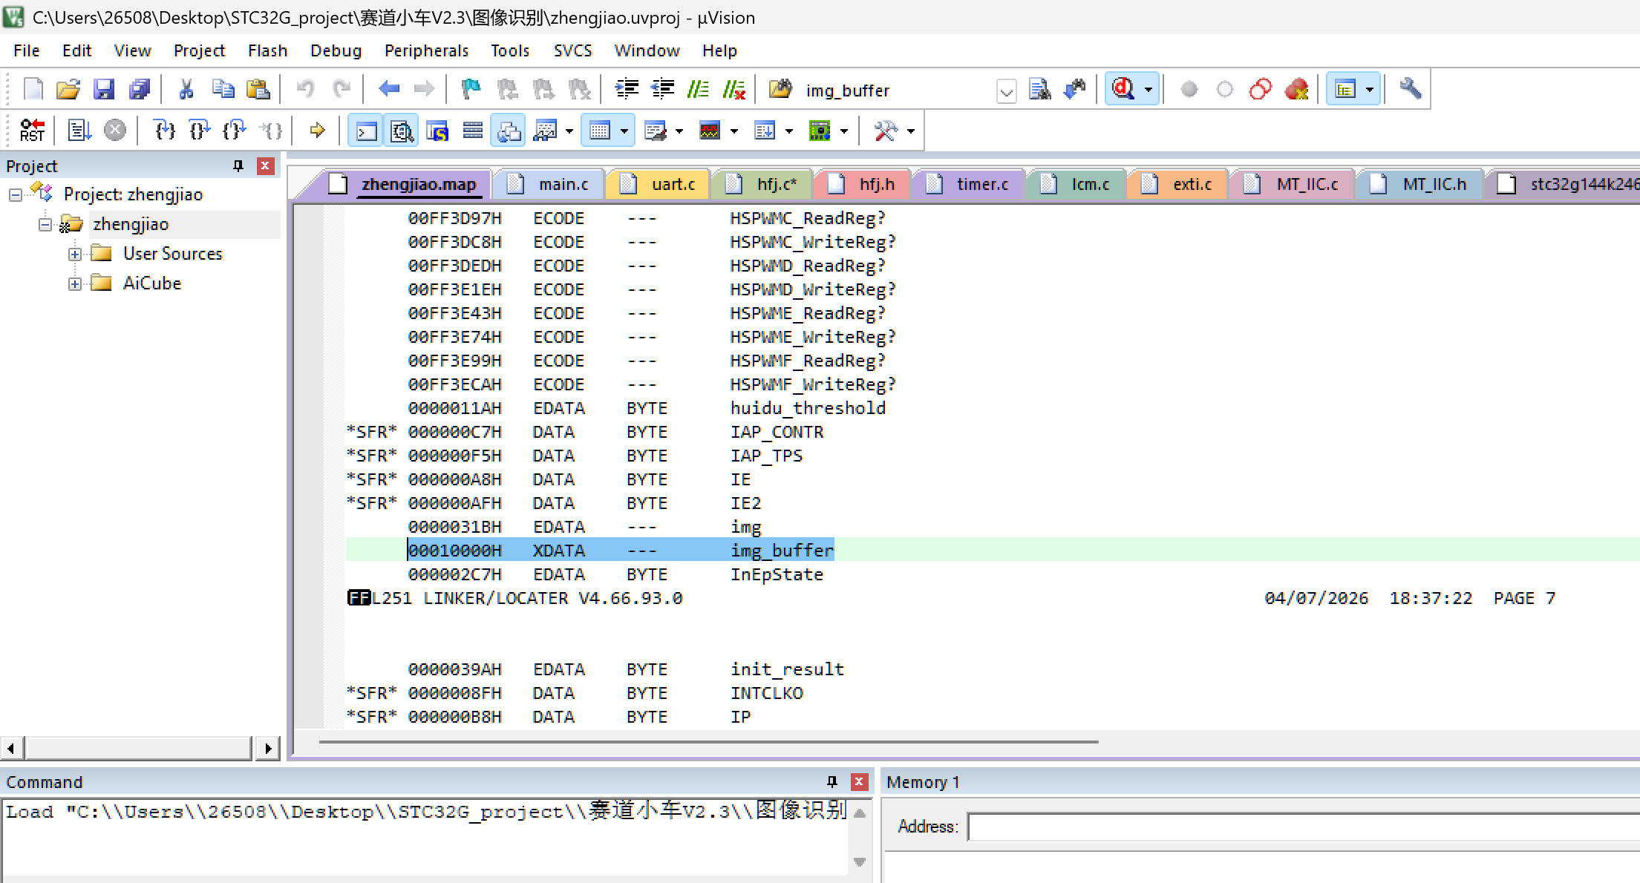Pin the Project panel
Image resolution: width=1640 pixels, height=883 pixels.
pyautogui.click(x=238, y=165)
